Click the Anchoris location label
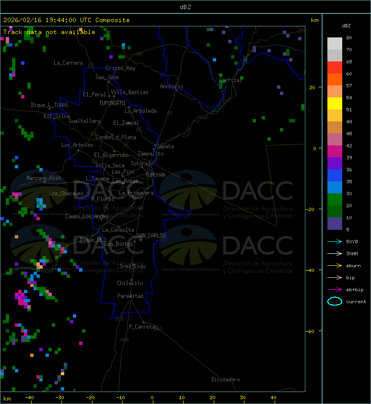 tap(172, 86)
